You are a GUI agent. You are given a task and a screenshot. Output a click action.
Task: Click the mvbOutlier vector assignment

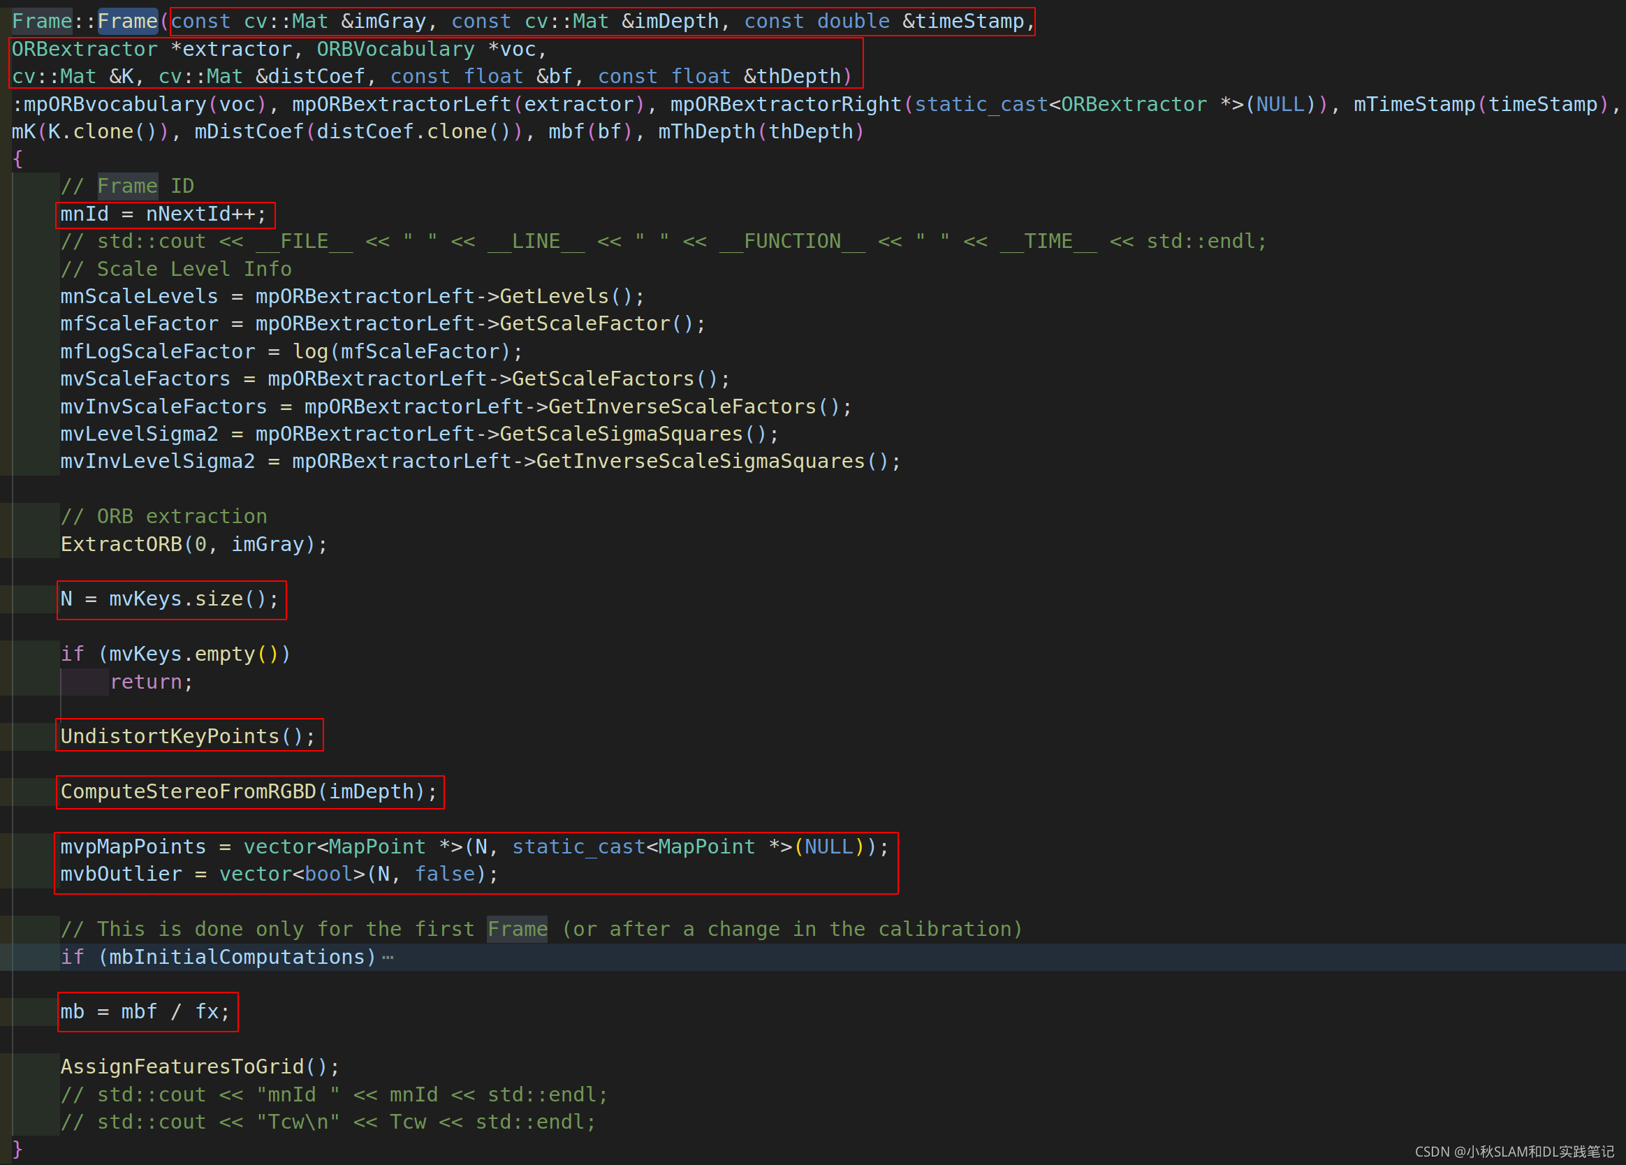[x=279, y=874]
